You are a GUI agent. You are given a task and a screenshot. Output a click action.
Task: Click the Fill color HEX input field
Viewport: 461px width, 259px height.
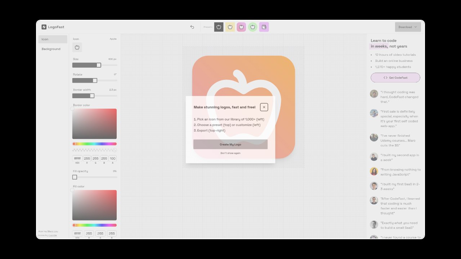click(77, 233)
